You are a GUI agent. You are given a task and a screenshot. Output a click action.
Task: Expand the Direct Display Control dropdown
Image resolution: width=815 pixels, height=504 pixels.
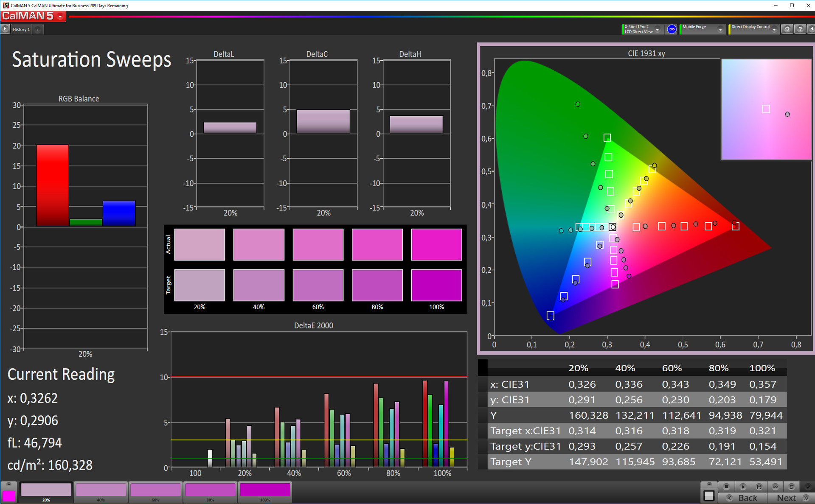tap(774, 29)
